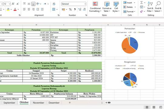Click the horizontal scrollbar thumb

(x=109, y=103)
